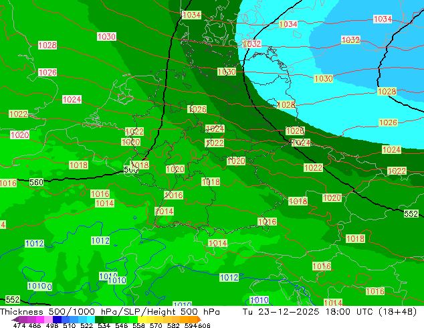Click legend value '474'
The height and width of the screenshot is (328, 424).
pyautogui.click(x=19, y=325)
